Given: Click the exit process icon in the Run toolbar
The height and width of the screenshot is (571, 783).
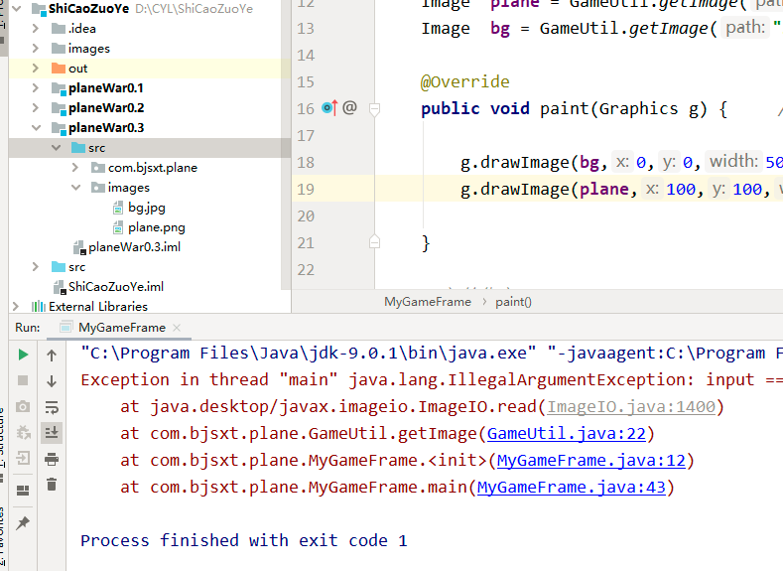Looking at the screenshot, I should (x=23, y=458).
